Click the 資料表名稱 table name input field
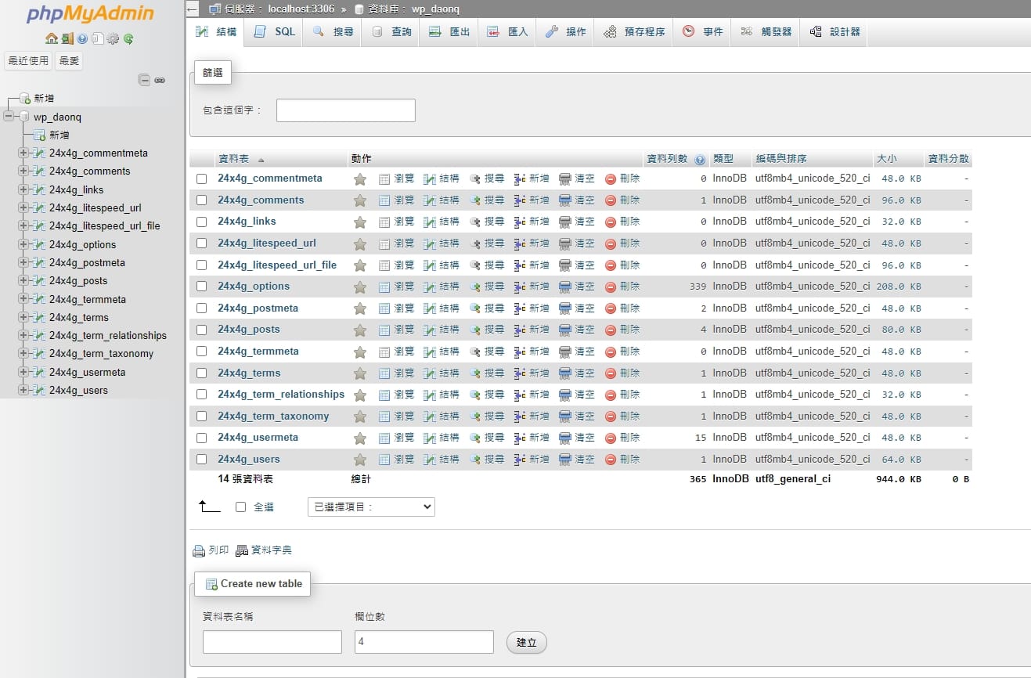1031x678 pixels. (272, 641)
